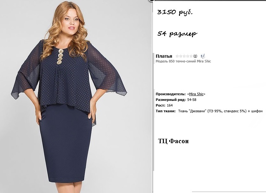266x193 pixels.
Task: Choose the fifth rating star
Action: pyautogui.click(x=191, y=56)
